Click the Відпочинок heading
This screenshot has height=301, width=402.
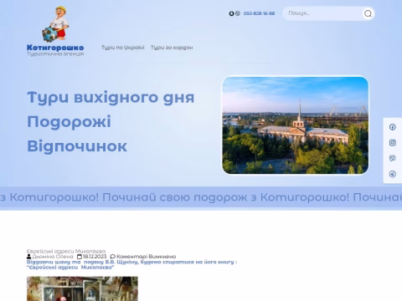[x=77, y=146]
